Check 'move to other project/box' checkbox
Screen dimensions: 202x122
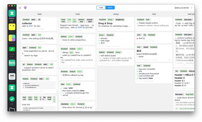pyautogui.click(x=61, y=40)
